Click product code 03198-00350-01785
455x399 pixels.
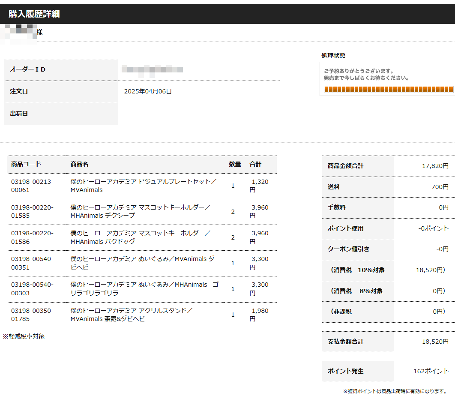tap(32, 315)
